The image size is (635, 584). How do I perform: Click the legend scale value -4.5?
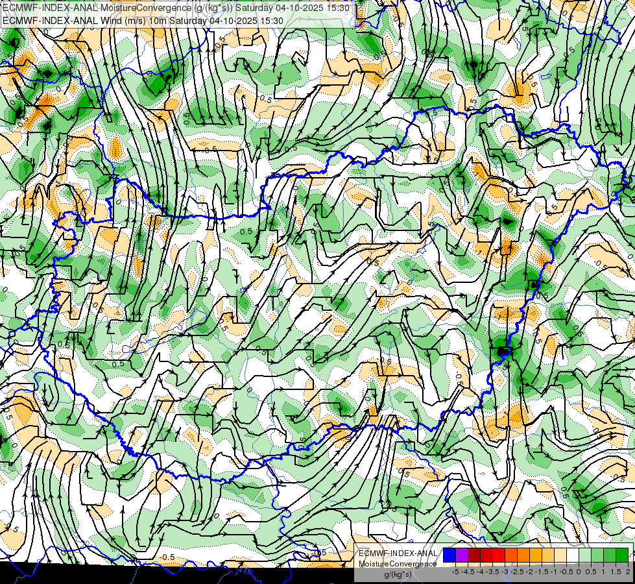coord(468,572)
